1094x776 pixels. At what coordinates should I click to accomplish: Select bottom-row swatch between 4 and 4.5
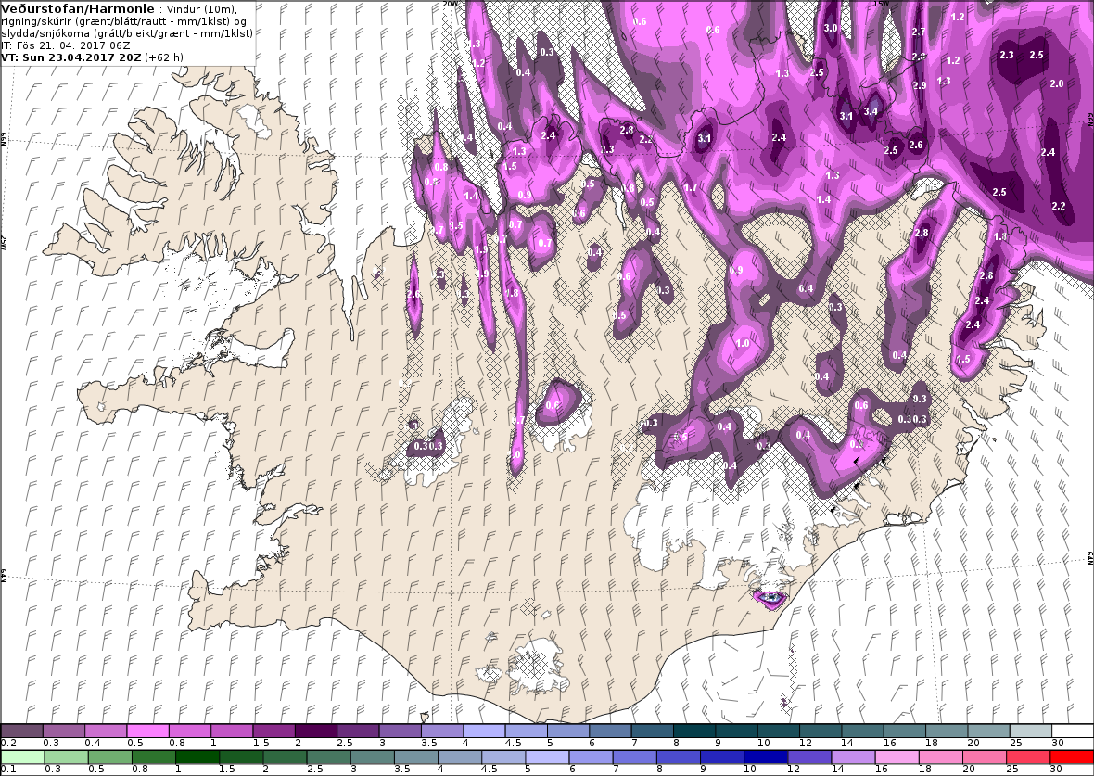click(459, 757)
